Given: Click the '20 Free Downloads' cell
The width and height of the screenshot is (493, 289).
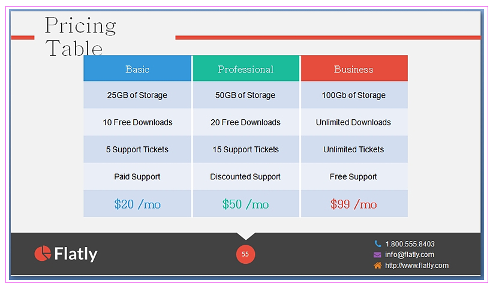Looking at the screenshot, I should 246,122.
